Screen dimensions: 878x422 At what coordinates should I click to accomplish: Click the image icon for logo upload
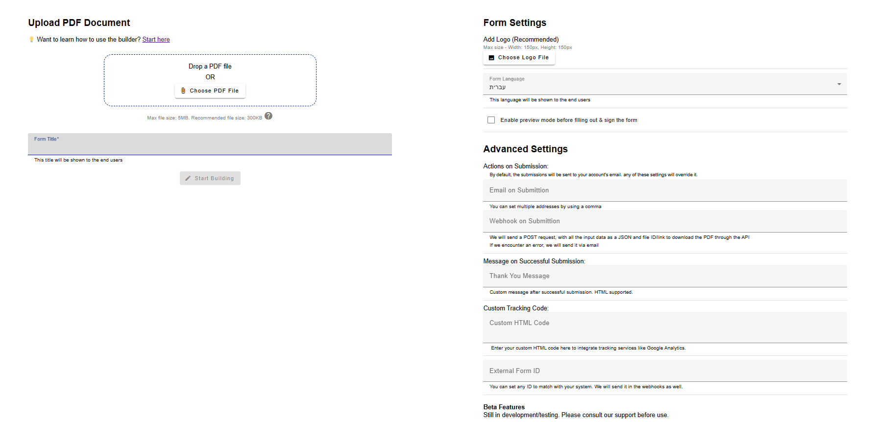coord(491,58)
